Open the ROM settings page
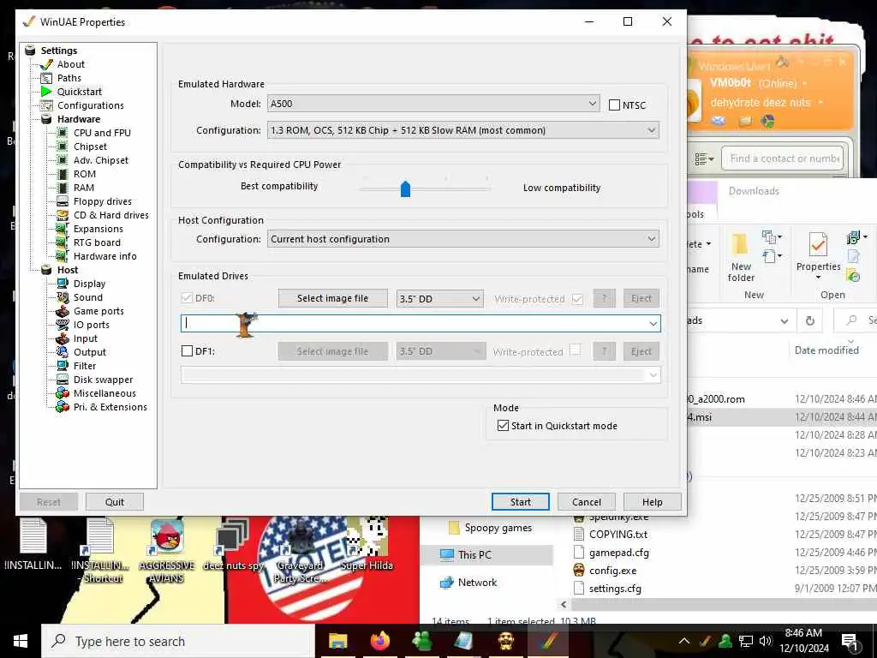Viewport: 877px width, 658px height. coord(85,174)
